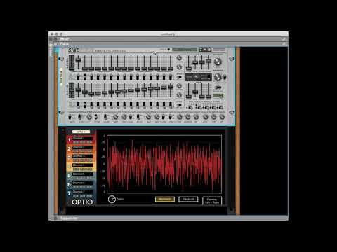Turn the Gain knob in Optic
The height and width of the screenshot is (252, 337).
(x=112, y=199)
